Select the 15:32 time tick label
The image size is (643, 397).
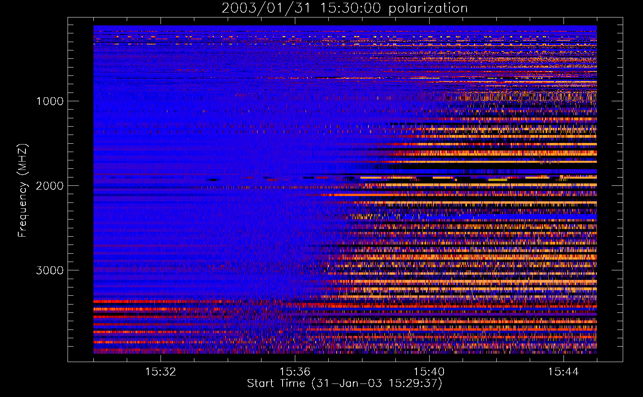(x=161, y=372)
